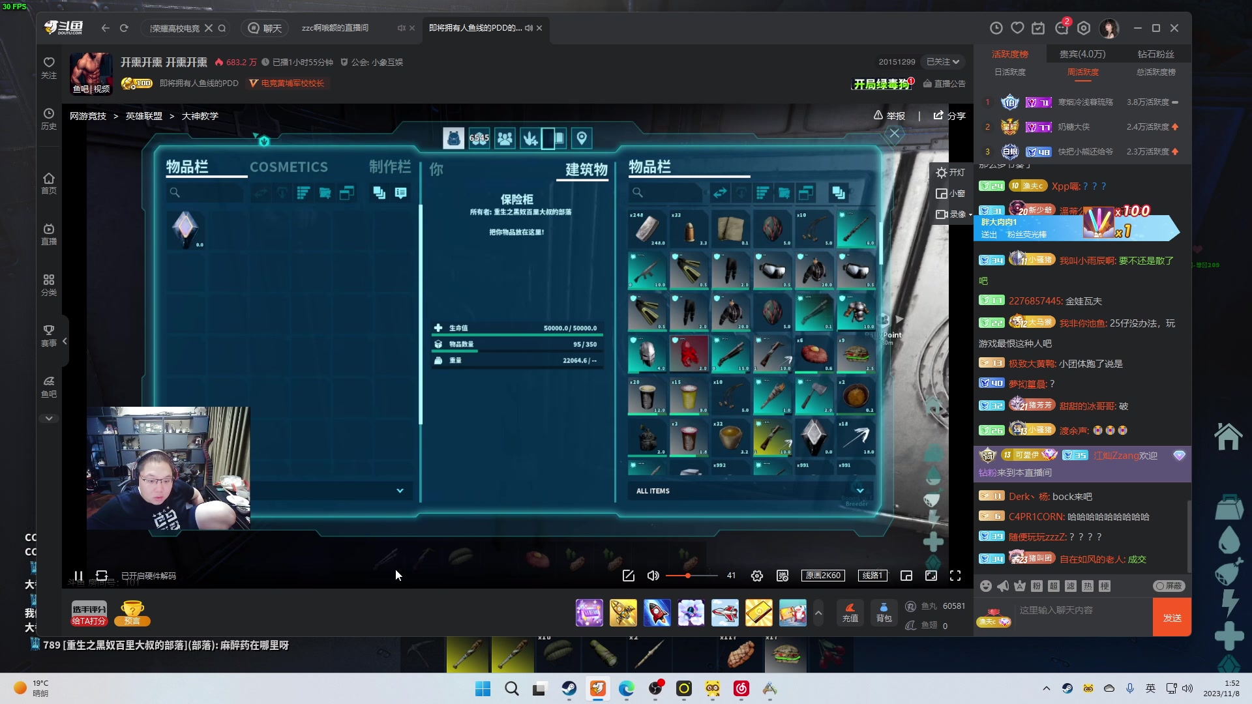
Task: Open the 荣耀高校电竞 search tab
Action: click(x=174, y=28)
